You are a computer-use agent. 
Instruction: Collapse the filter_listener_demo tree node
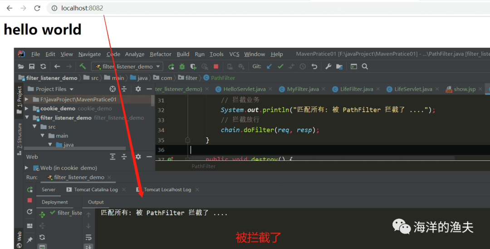pyautogui.click(x=27, y=118)
